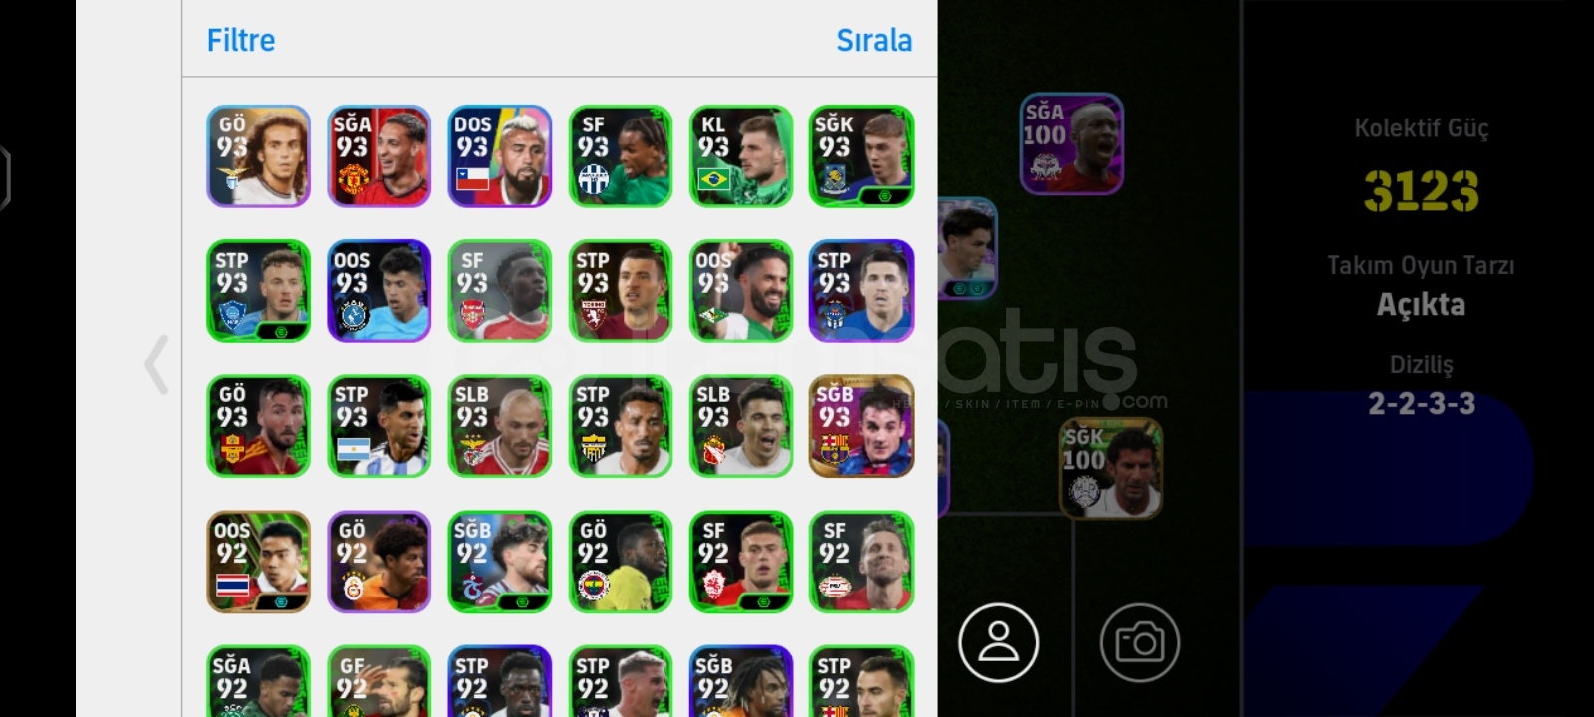Tap the camera screenshot icon
The image size is (1594, 717).
coord(1140,642)
